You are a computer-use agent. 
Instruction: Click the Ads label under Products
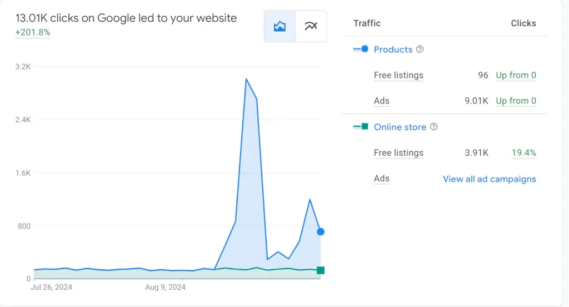pyautogui.click(x=382, y=101)
